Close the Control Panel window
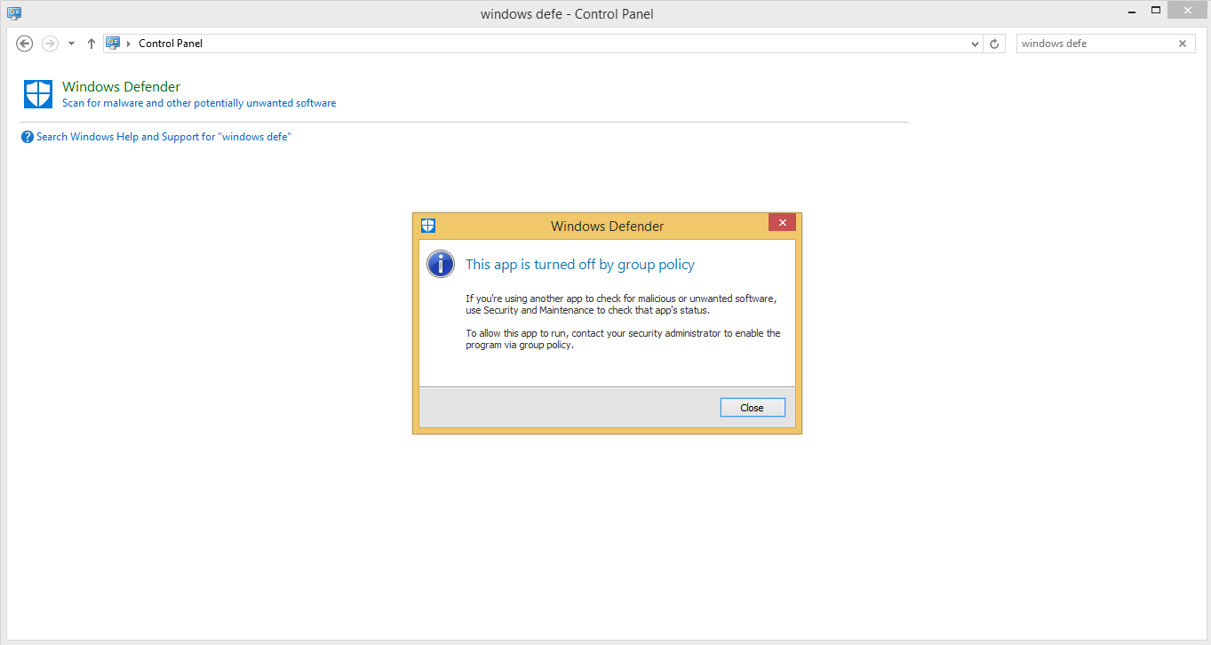The image size is (1211, 645). pos(1189,10)
